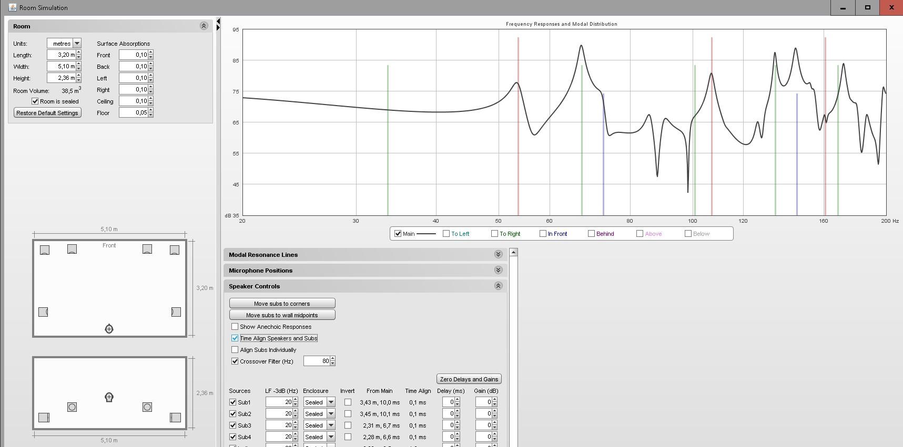The height and width of the screenshot is (447, 903).
Task: Click Zero Delays and Gains button
Action: tap(469, 379)
